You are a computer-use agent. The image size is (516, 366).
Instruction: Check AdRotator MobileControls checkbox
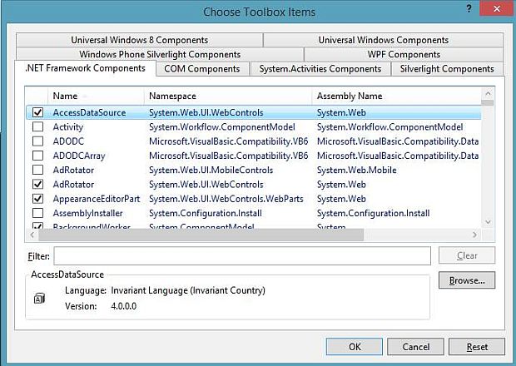point(37,170)
